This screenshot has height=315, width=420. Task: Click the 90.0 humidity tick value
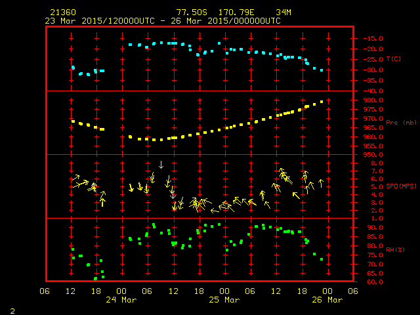tap(375, 228)
